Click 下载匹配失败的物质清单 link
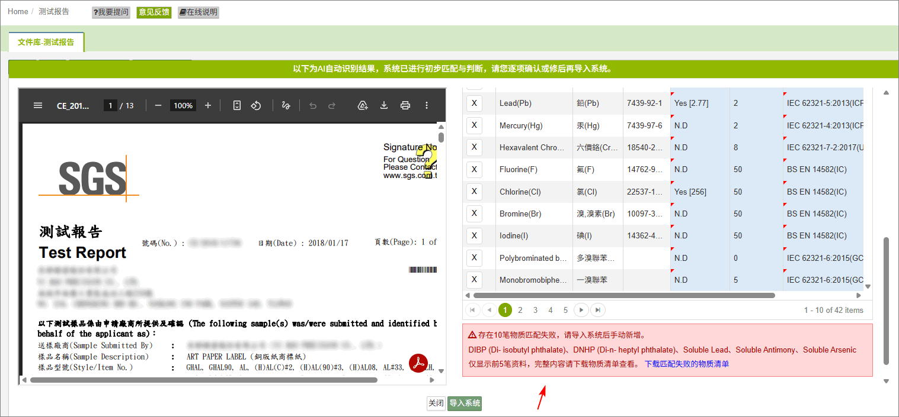 click(687, 364)
